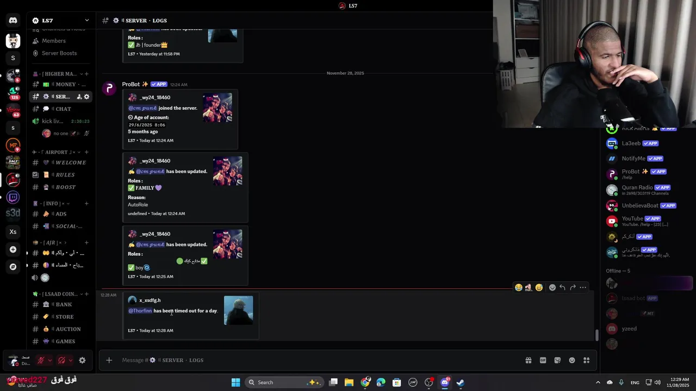Open the SERVER LOGS channel settings gear
This screenshot has width=696, height=391.
click(86, 97)
